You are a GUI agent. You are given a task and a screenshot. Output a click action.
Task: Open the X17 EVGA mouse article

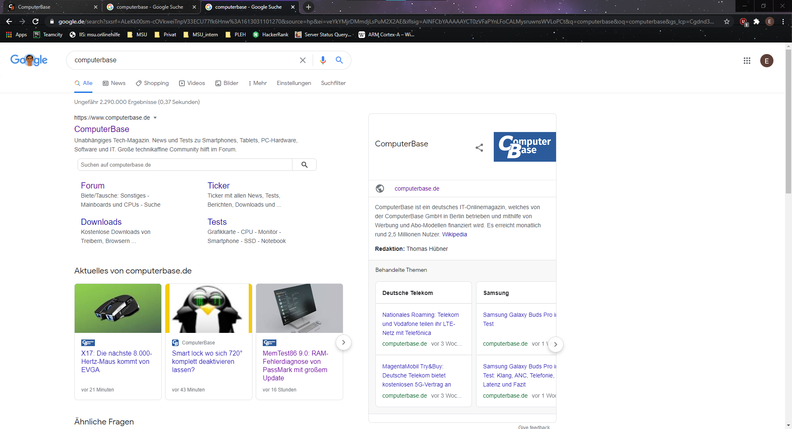point(117,361)
